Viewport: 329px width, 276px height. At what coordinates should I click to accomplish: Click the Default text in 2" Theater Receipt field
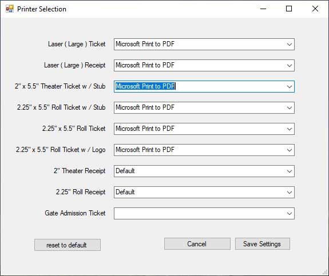click(125, 171)
